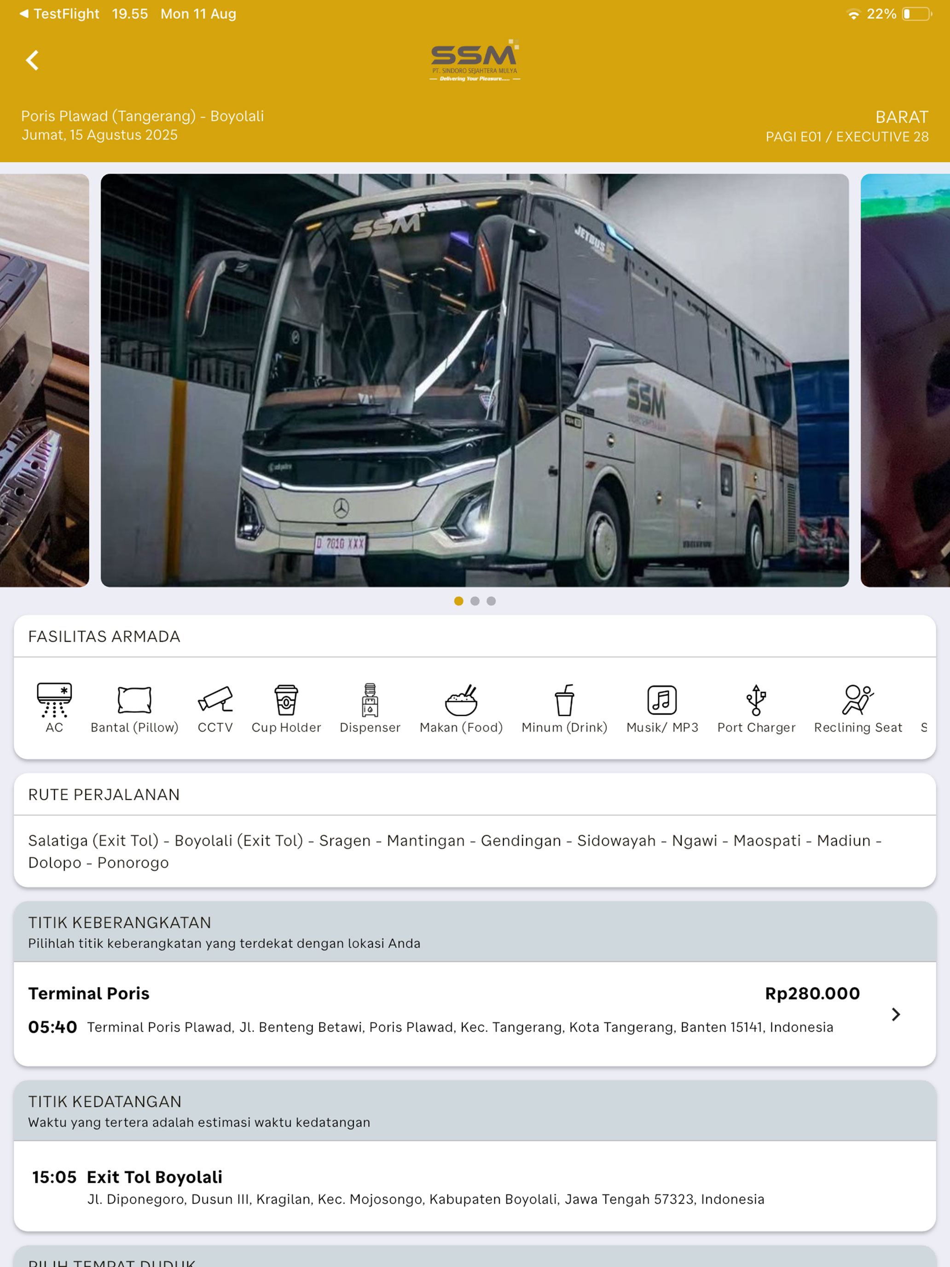Screen dimensions: 950x1267
Task: Tap the SSM logo in header
Action: 475,61
